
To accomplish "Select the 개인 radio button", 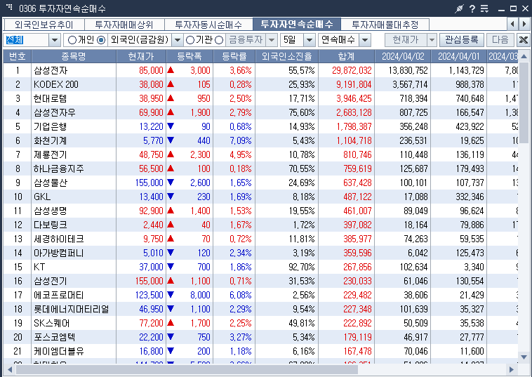I will click(x=72, y=41).
